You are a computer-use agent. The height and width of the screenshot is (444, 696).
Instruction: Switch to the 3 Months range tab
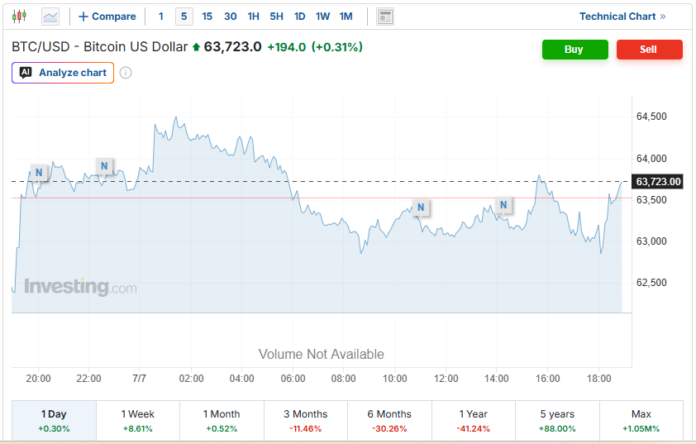pos(305,421)
